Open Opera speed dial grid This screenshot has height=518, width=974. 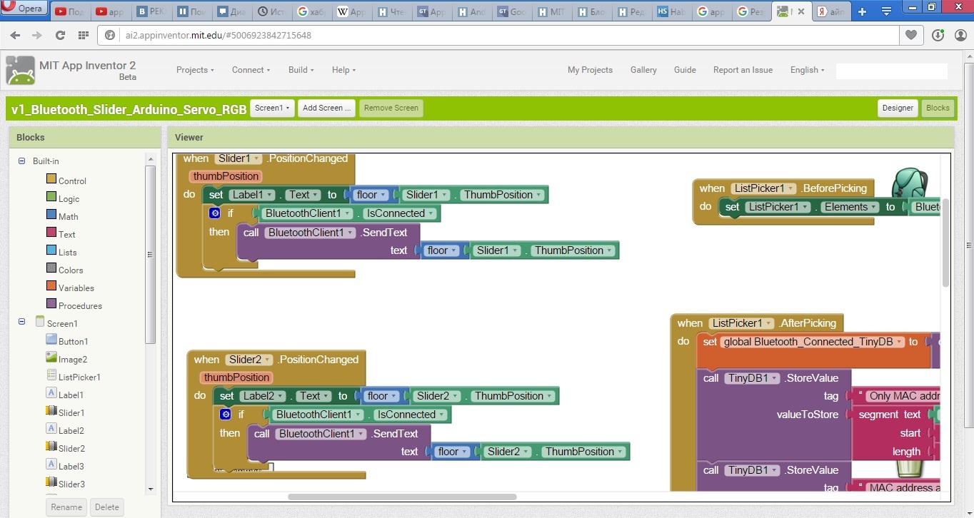point(84,35)
